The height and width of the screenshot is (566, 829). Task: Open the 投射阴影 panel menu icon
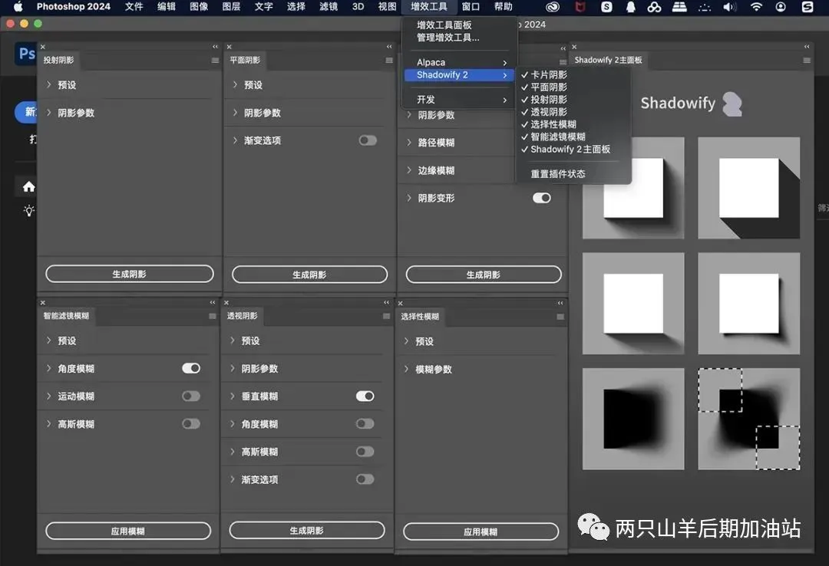pos(215,61)
